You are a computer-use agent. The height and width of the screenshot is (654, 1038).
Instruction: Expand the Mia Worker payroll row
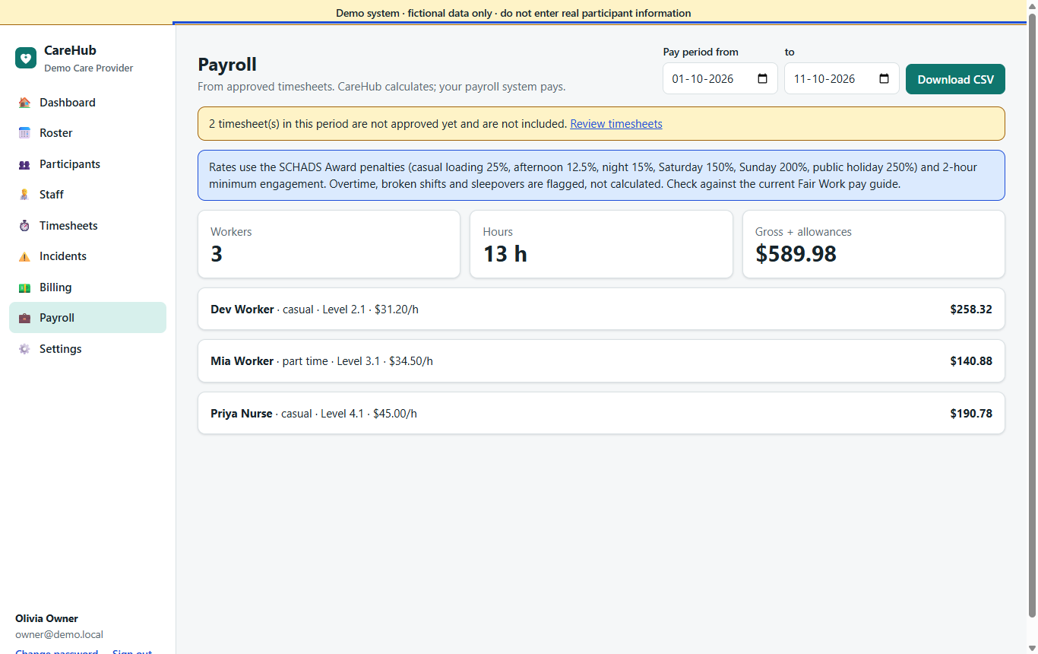601,361
